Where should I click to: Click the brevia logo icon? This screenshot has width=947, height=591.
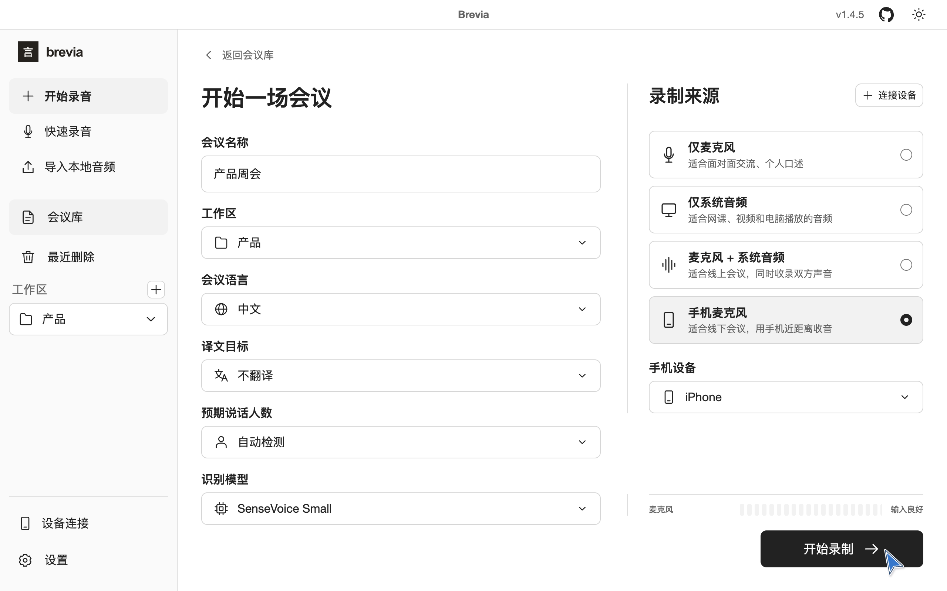pos(28,52)
